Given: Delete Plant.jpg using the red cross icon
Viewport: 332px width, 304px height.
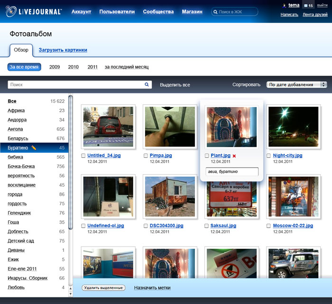Looking at the screenshot, I should pyautogui.click(x=234, y=156).
